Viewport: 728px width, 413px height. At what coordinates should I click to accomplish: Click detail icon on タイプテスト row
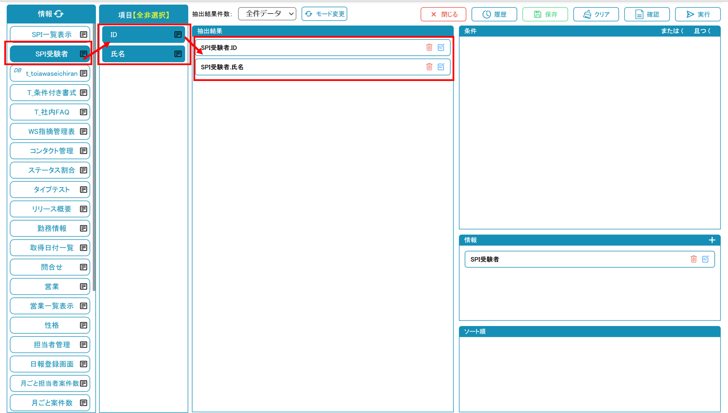[x=84, y=189]
